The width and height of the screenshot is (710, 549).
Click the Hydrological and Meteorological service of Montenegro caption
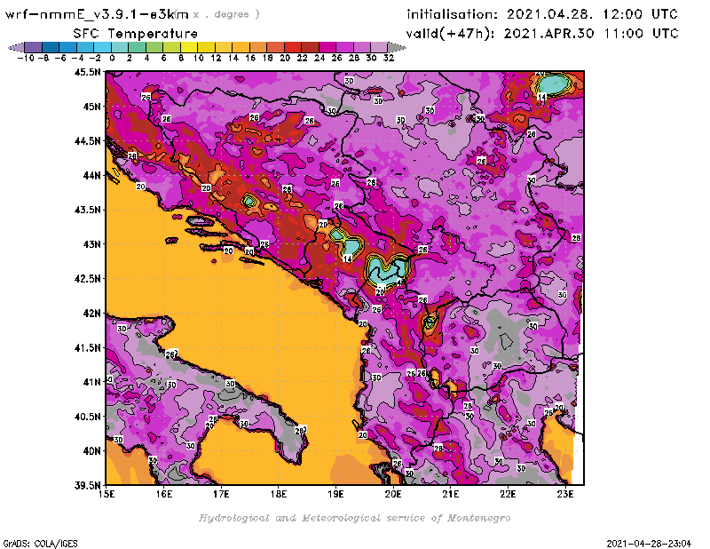354,518
